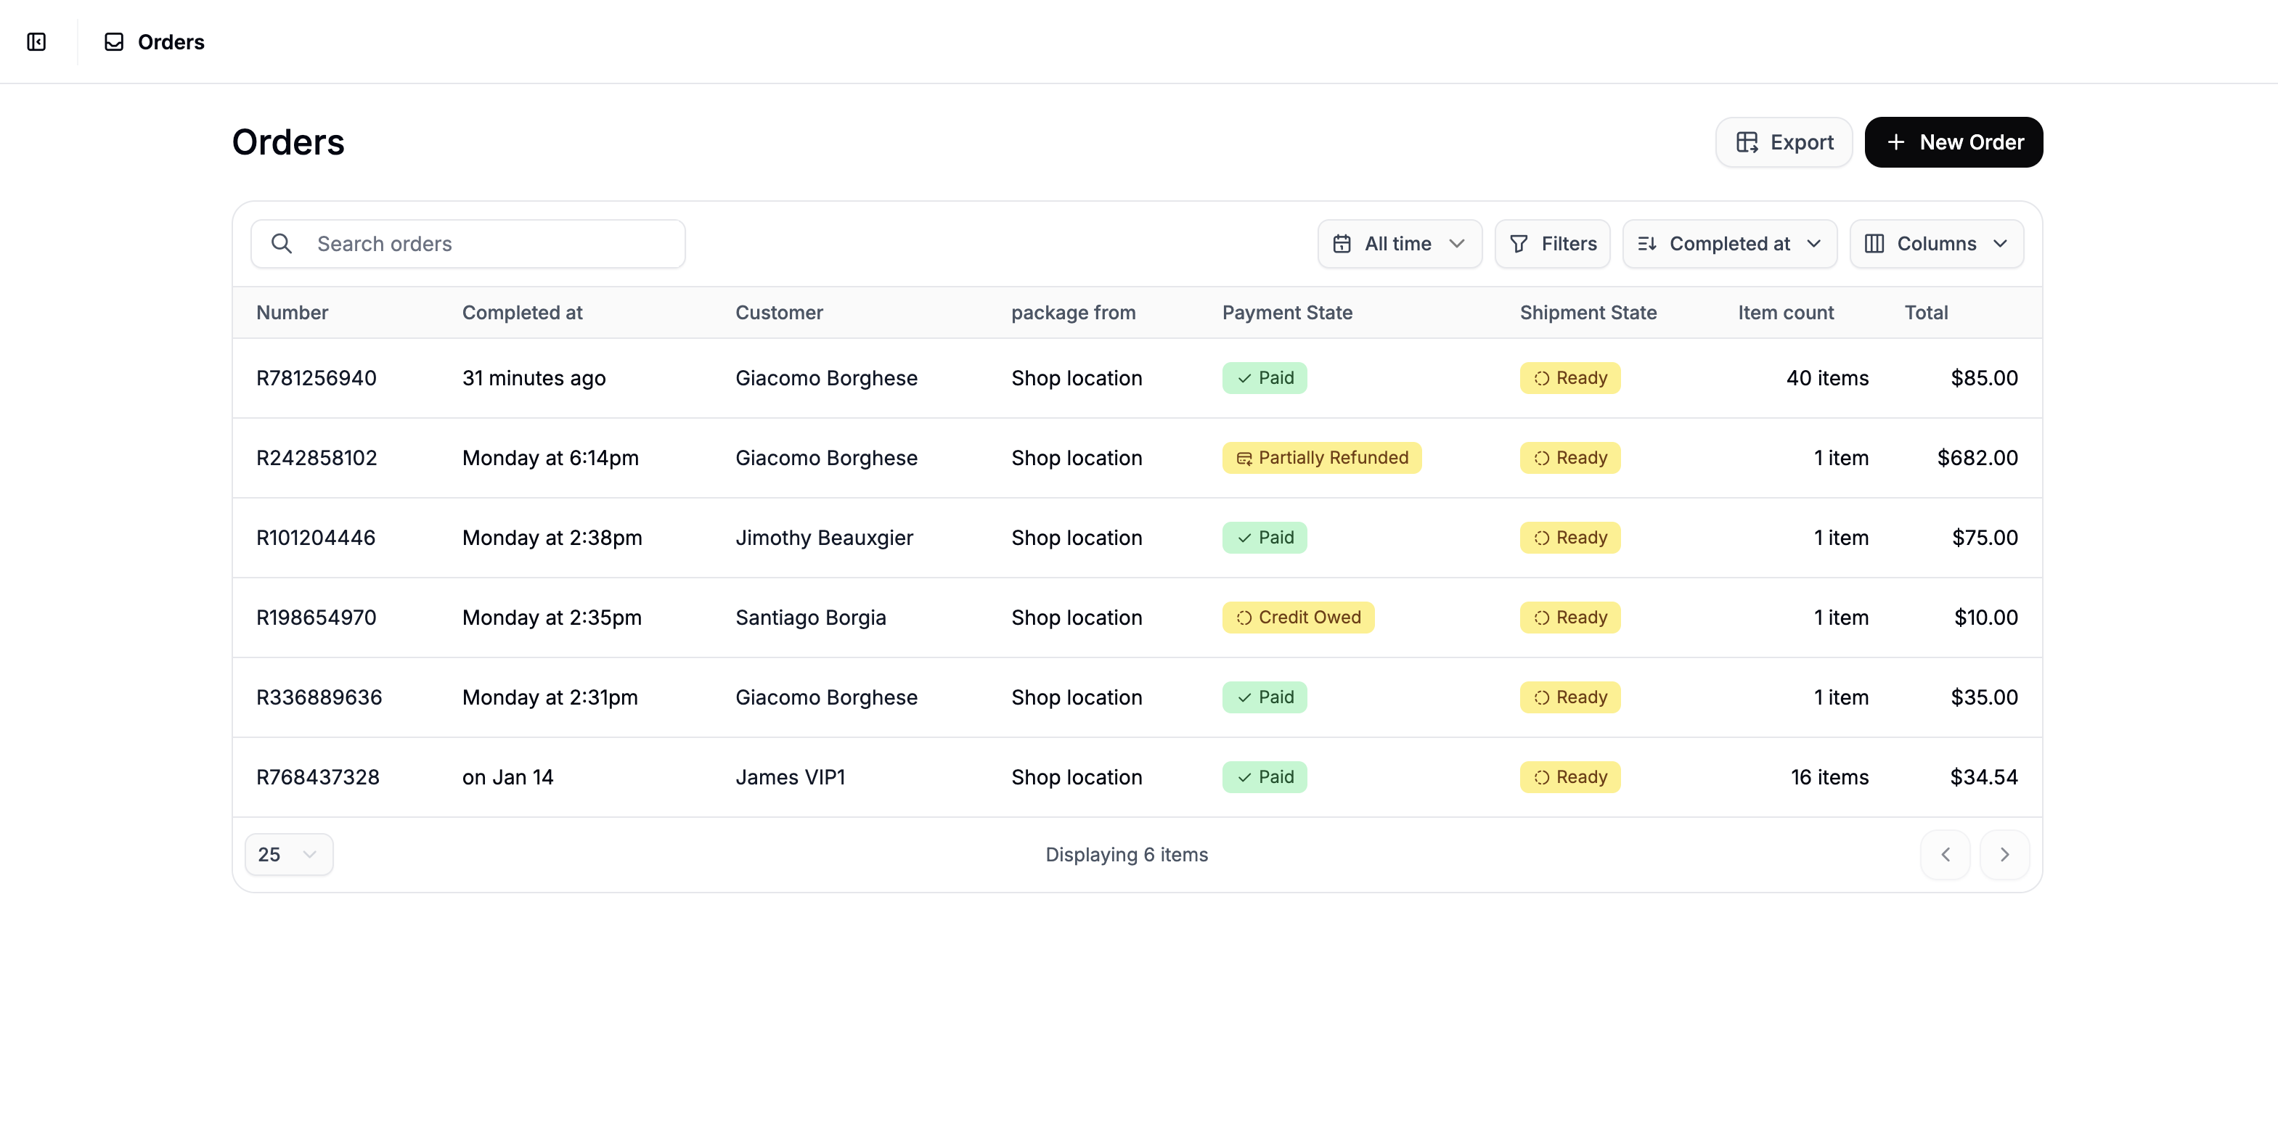Toggle the Paid badge on order R781256940
The width and height of the screenshot is (2278, 1148).
click(x=1264, y=377)
